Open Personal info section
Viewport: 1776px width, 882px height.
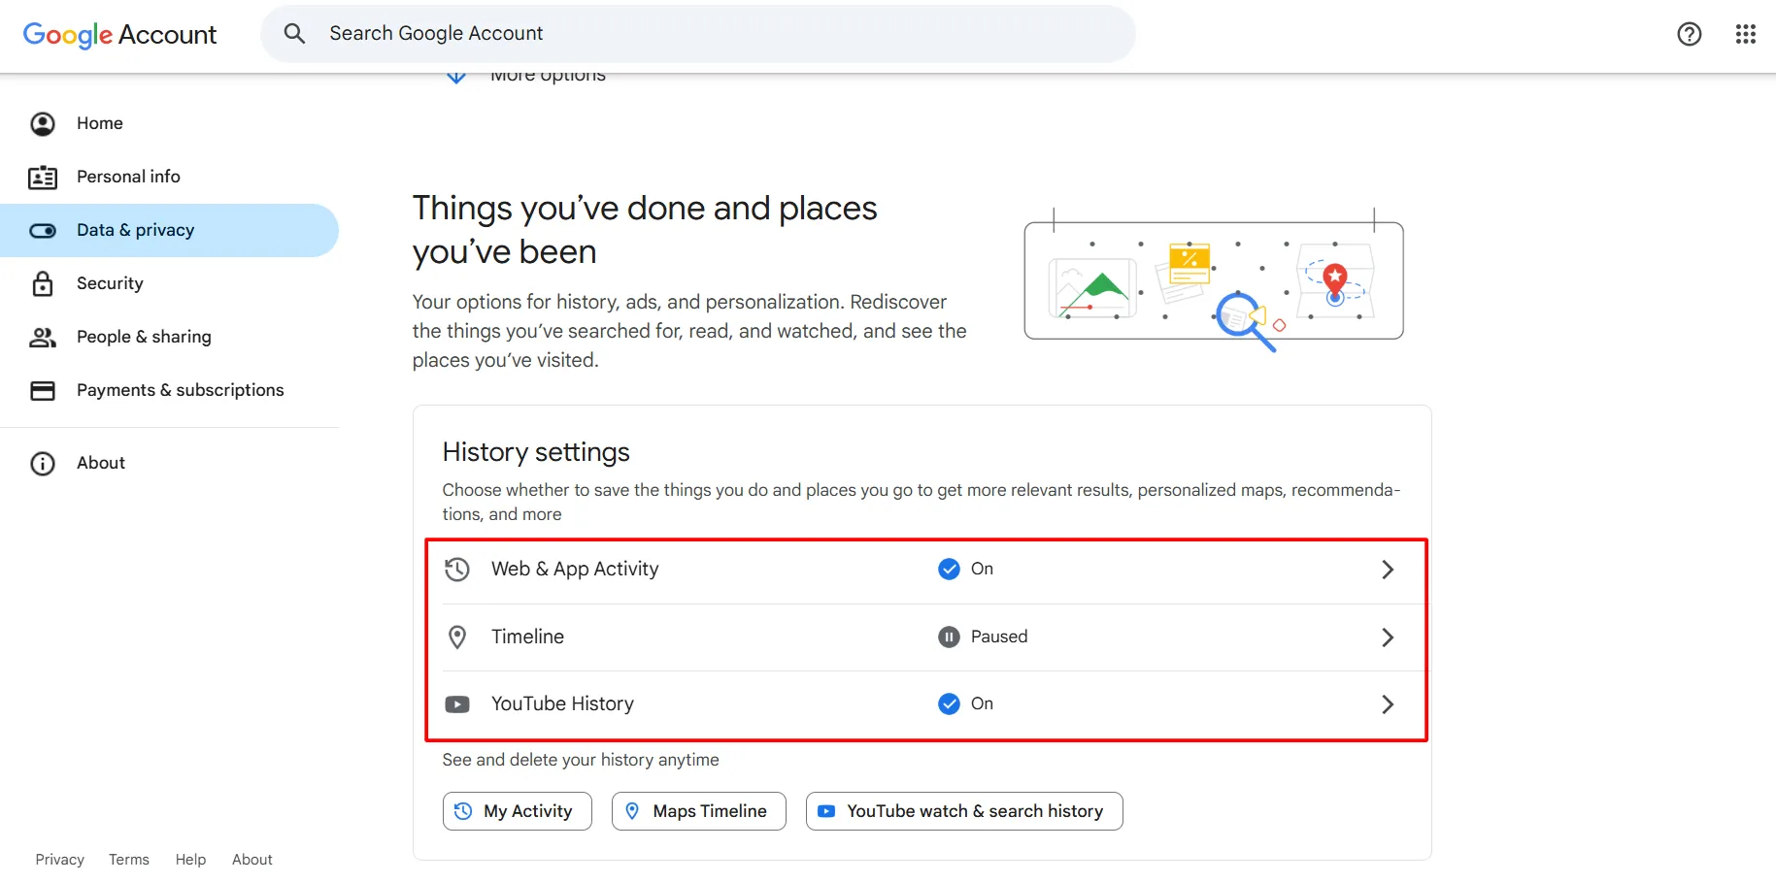[x=170, y=177]
